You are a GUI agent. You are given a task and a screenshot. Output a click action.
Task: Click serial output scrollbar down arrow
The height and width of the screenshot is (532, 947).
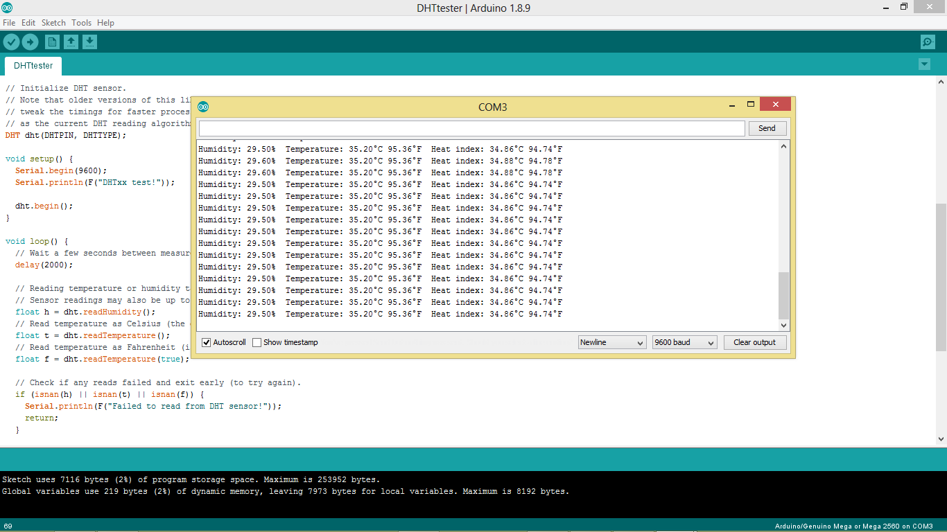784,325
